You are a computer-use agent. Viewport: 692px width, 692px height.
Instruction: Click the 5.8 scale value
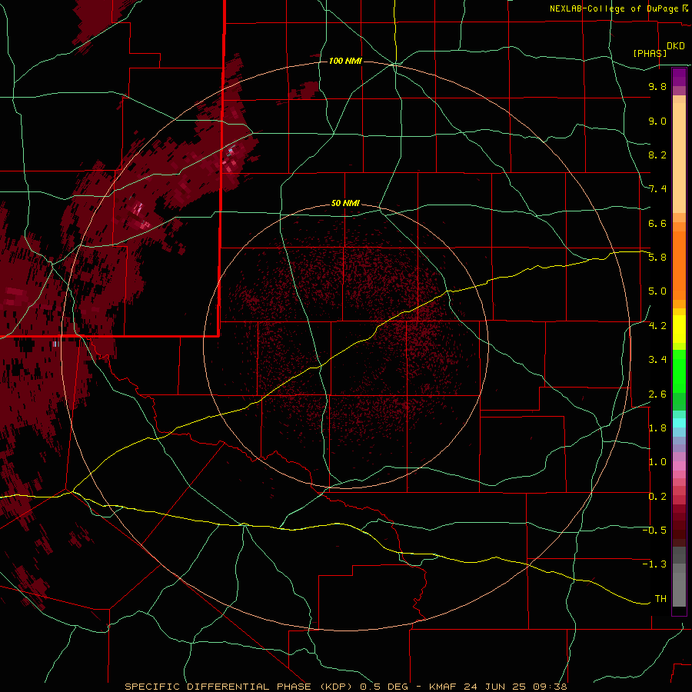(x=657, y=258)
